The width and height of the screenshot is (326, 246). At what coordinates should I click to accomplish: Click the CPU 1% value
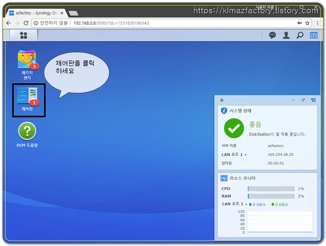tap(301, 189)
